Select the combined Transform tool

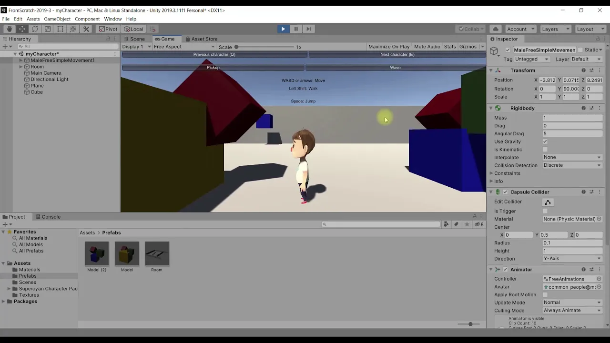(x=73, y=29)
